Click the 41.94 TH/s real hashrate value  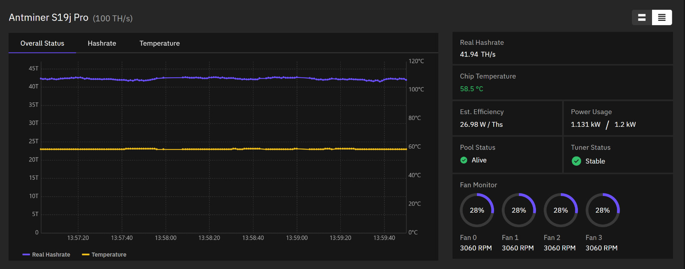(478, 54)
